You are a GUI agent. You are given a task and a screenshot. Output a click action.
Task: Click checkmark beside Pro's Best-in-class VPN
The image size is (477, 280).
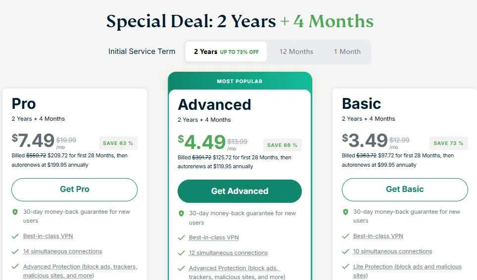(x=15, y=236)
